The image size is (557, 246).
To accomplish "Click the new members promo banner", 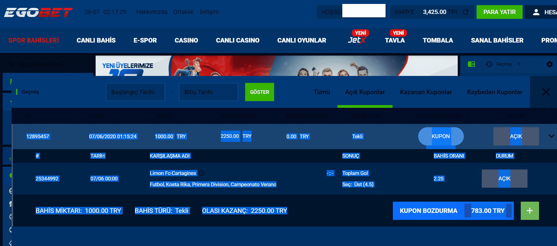I will click(x=277, y=66).
